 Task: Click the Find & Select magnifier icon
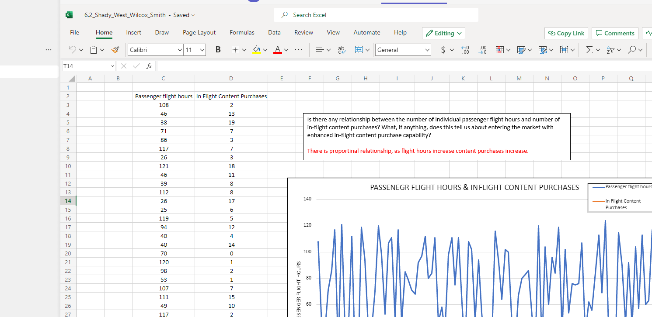coord(632,50)
